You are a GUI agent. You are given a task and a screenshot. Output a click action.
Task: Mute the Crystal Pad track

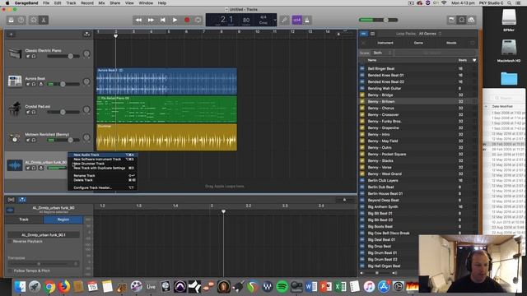point(28,112)
